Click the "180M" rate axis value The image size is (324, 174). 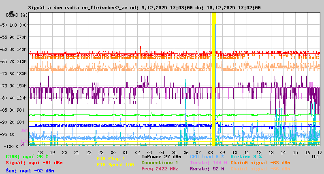click(23, 74)
